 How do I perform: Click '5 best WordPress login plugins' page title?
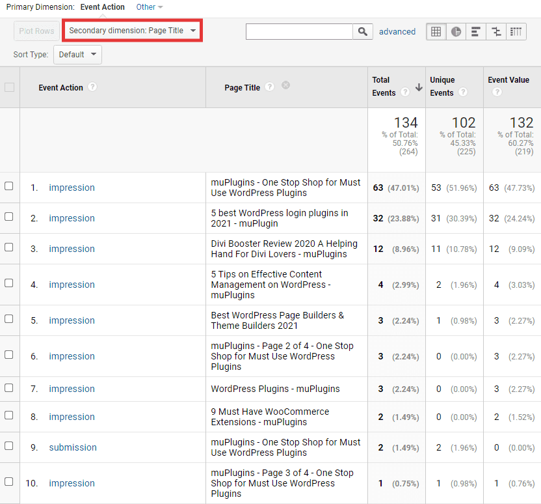coord(280,218)
